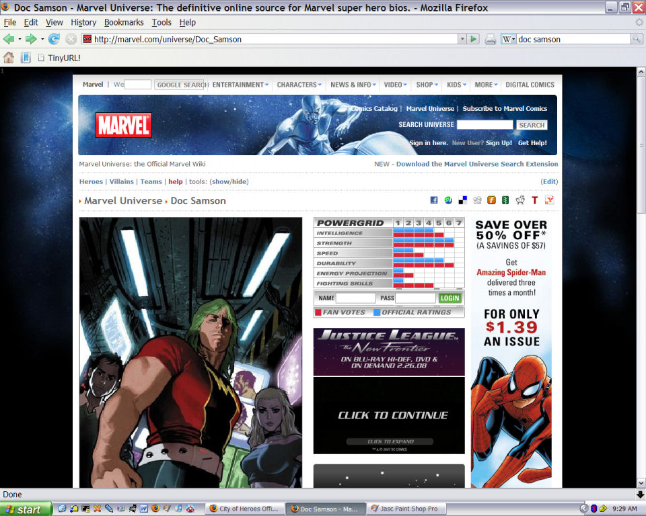646x516 pixels.
Task: Click the printer icon in the navigation toolbar
Action: pos(491,40)
